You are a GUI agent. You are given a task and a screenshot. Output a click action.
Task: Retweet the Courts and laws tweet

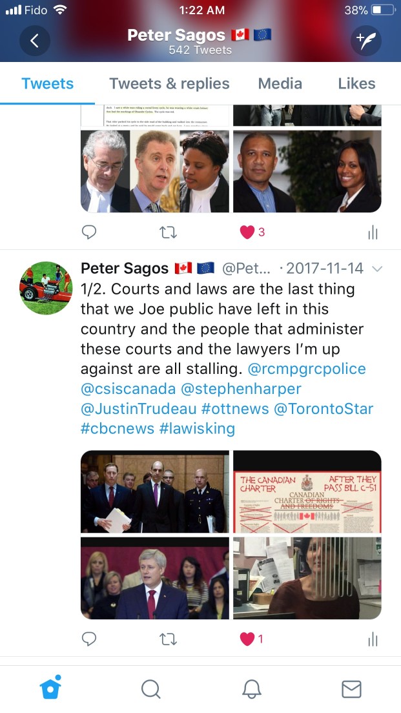tap(169, 639)
